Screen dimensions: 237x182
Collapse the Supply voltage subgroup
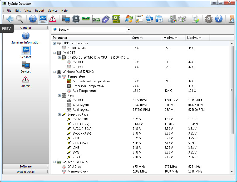[x=60, y=115]
